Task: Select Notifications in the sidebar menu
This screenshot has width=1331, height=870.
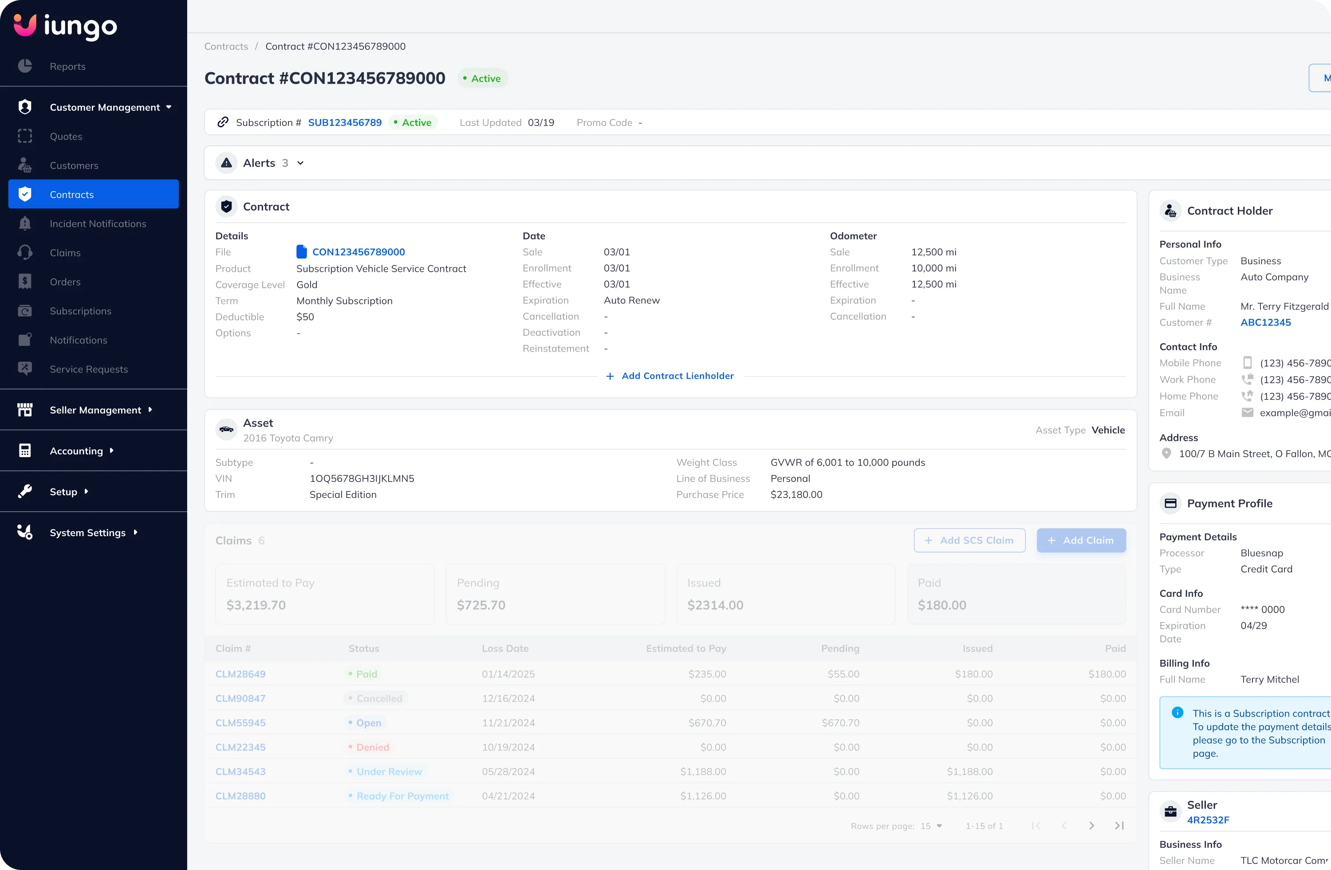Action: 78,340
